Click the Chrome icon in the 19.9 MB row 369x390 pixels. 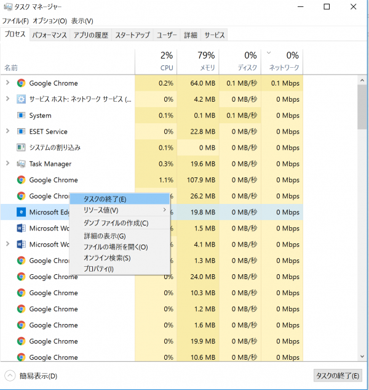tap(21, 341)
